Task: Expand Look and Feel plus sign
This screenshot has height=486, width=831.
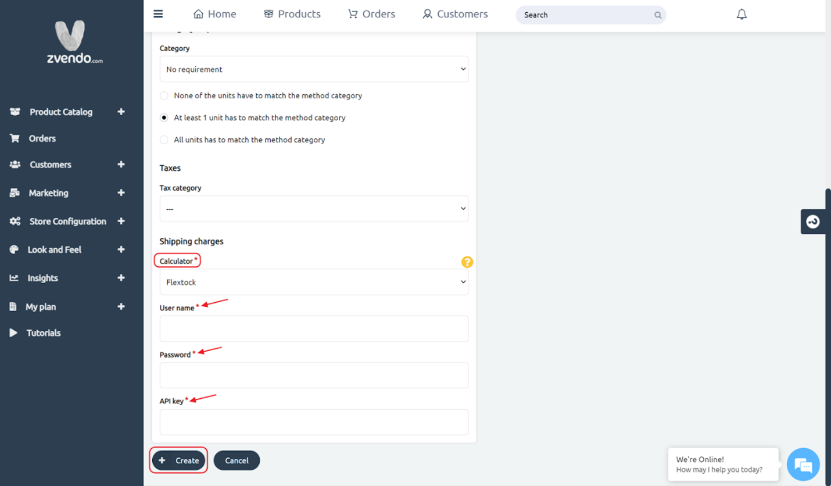Action: (121, 249)
